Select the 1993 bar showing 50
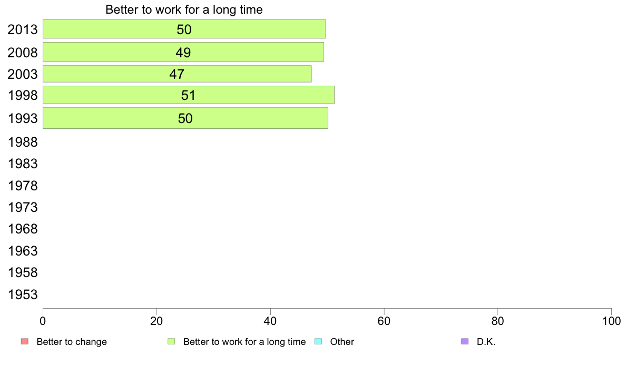 tap(185, 118)
